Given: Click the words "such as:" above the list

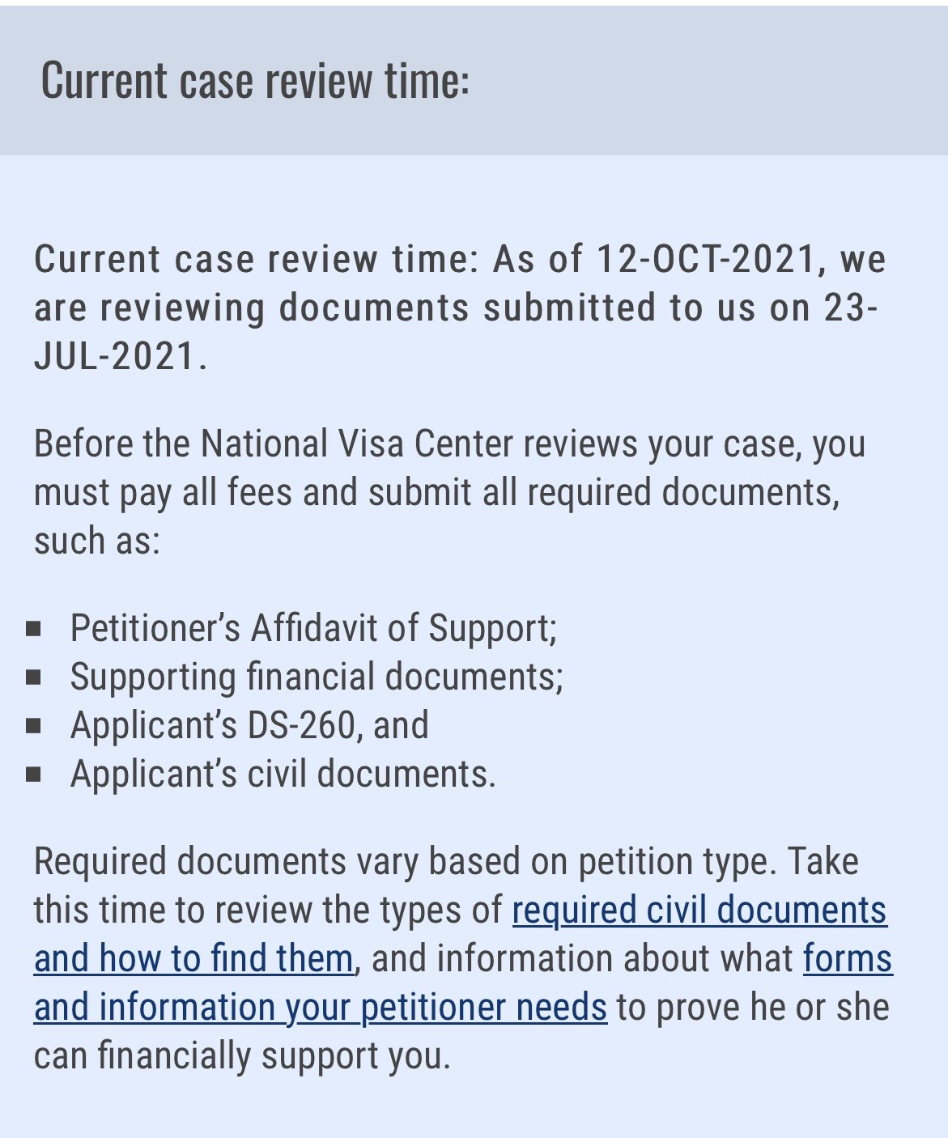Looking at the screenshot, I should coord(97,541).
